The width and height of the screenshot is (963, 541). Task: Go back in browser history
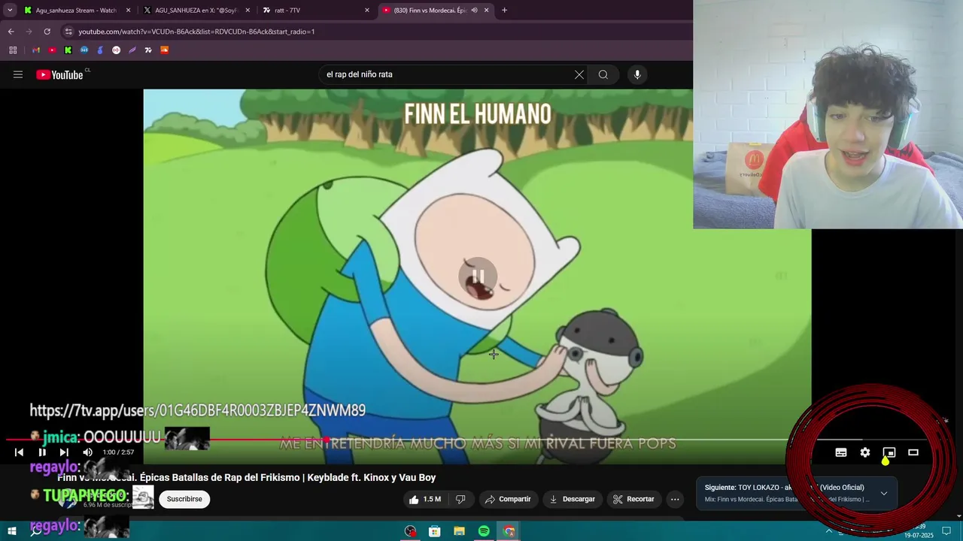tap(11, 32)
